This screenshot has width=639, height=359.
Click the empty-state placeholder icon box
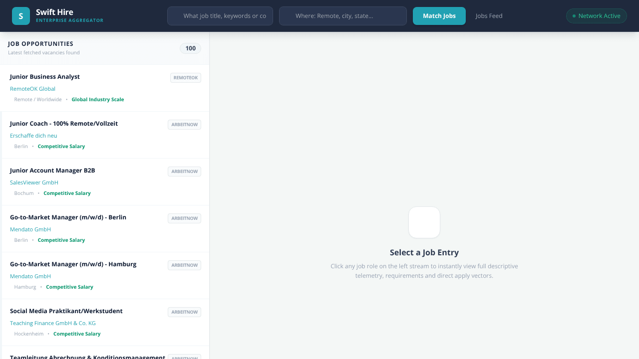424,222
